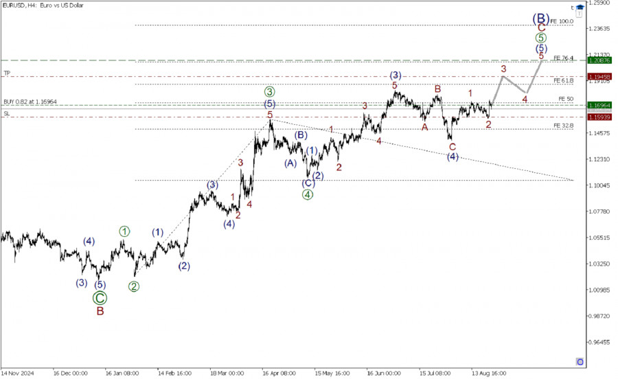Image resolution: width=618 pixels, height=379 pixels.
Task: Select the red 1.19458 take-profit price tag
Action: click(x=599, y=76)
